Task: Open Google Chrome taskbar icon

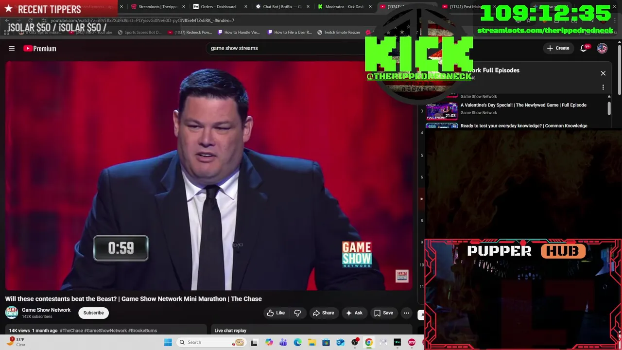Action: [369, 342]
